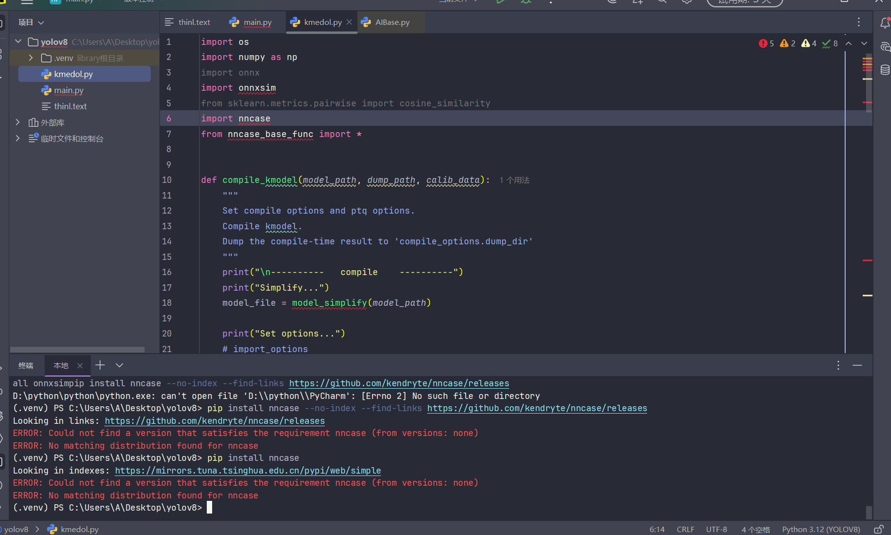This screenshot has width=891, height=535.
Task: Switch to the Terminal tool window tab
Action: [26, 365]
